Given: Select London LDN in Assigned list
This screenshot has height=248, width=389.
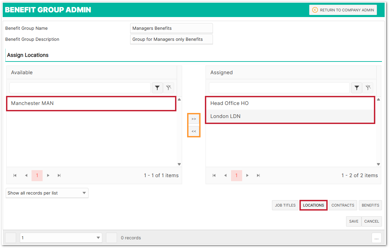Looking at the screenshot, I should 290,116.
